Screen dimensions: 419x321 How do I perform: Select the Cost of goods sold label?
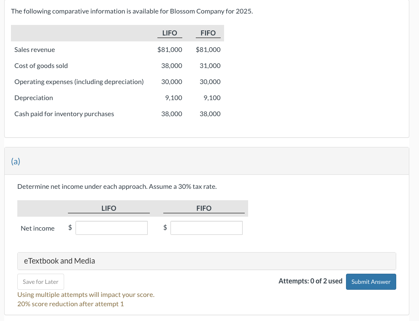point(41,66)
